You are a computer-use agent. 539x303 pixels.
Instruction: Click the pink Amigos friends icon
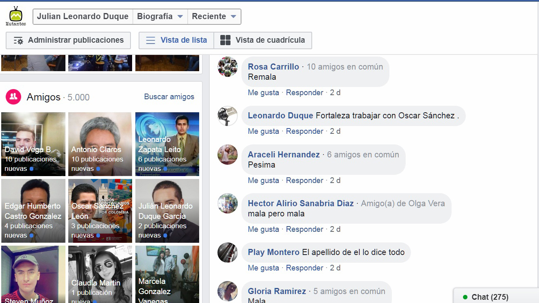[x=13, y=97]
